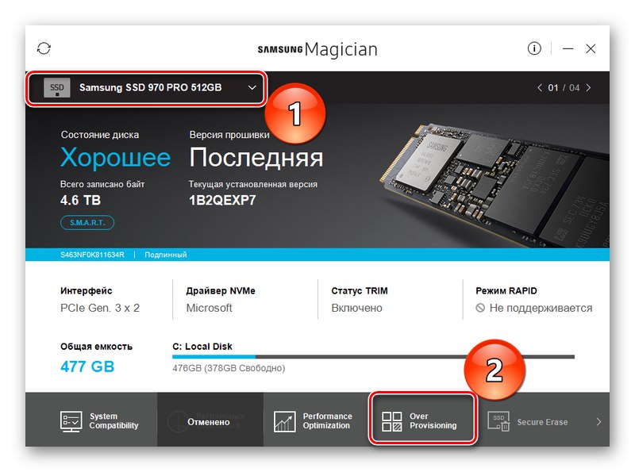The image size is (635, 472).
Task: Click the RAPID mode not-supported icon
Action: click(x=480, y=308)
